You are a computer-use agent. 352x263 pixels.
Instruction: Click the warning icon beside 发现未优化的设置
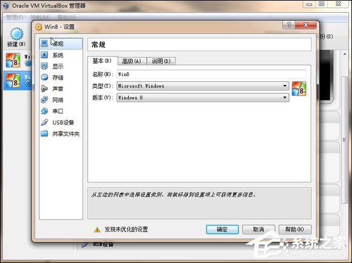pyautogui.click(x=97, y=230)
